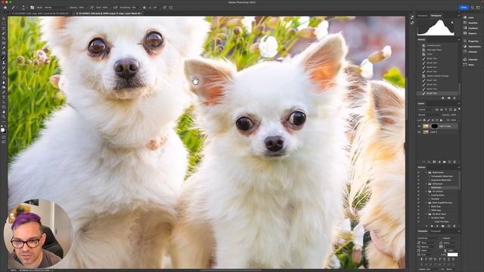Toggle Underline in Character panel
484x272 pixels.
coord(448,259)
